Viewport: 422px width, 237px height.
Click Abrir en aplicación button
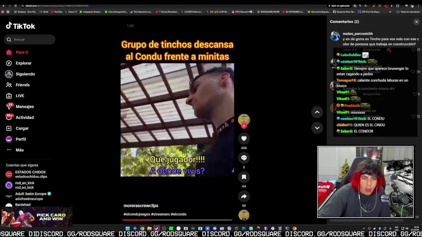tap(339, 6)
